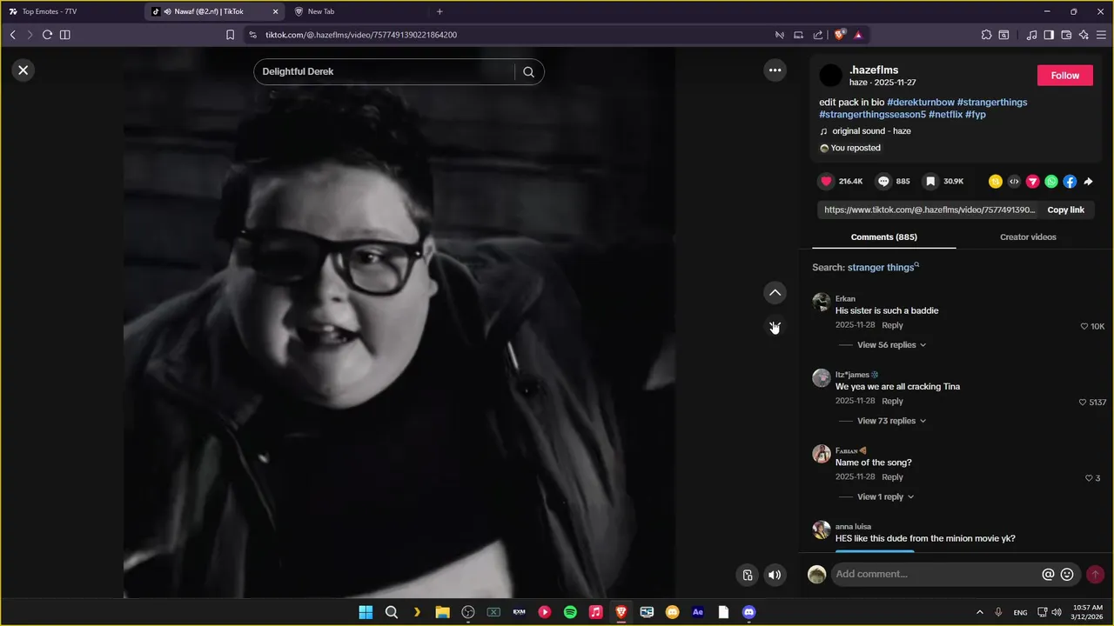Image resolution: width=1114 pixels, height=626 pixels.
Task: Open a new browser tab with plus
Action: 440,11
